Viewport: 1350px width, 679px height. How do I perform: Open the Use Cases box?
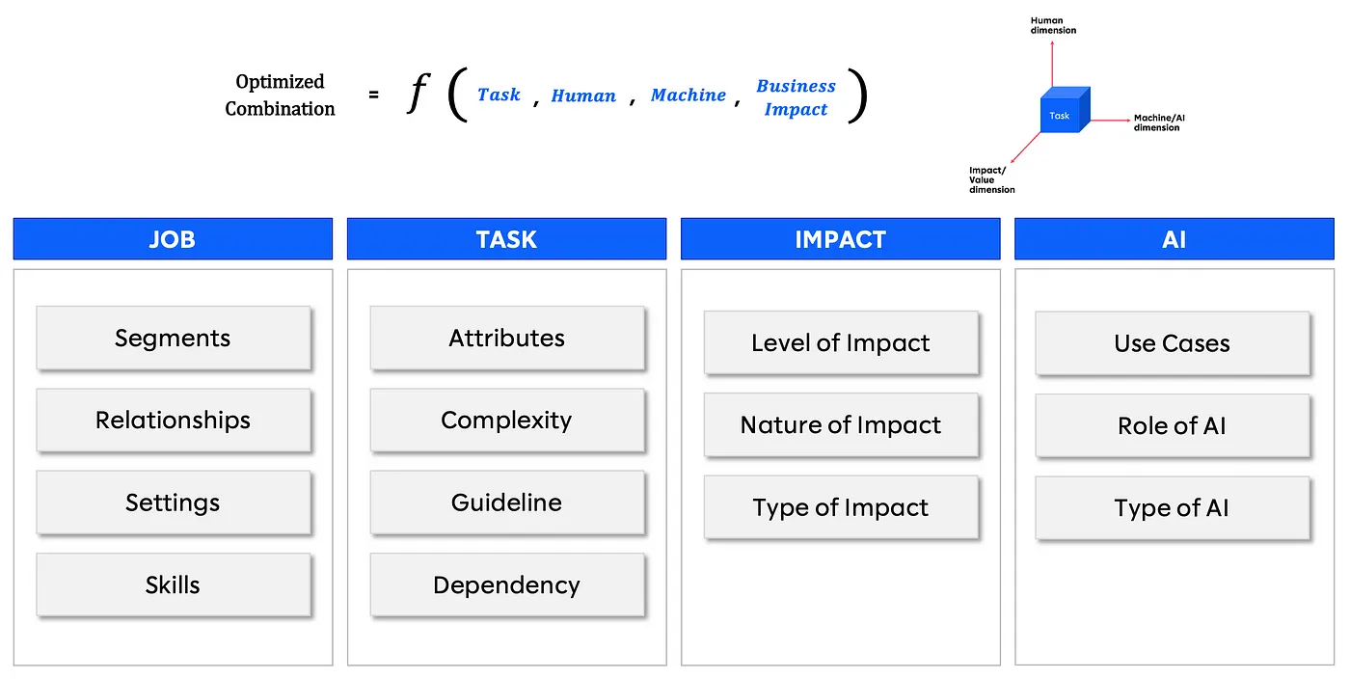(x=1173, y=343)
